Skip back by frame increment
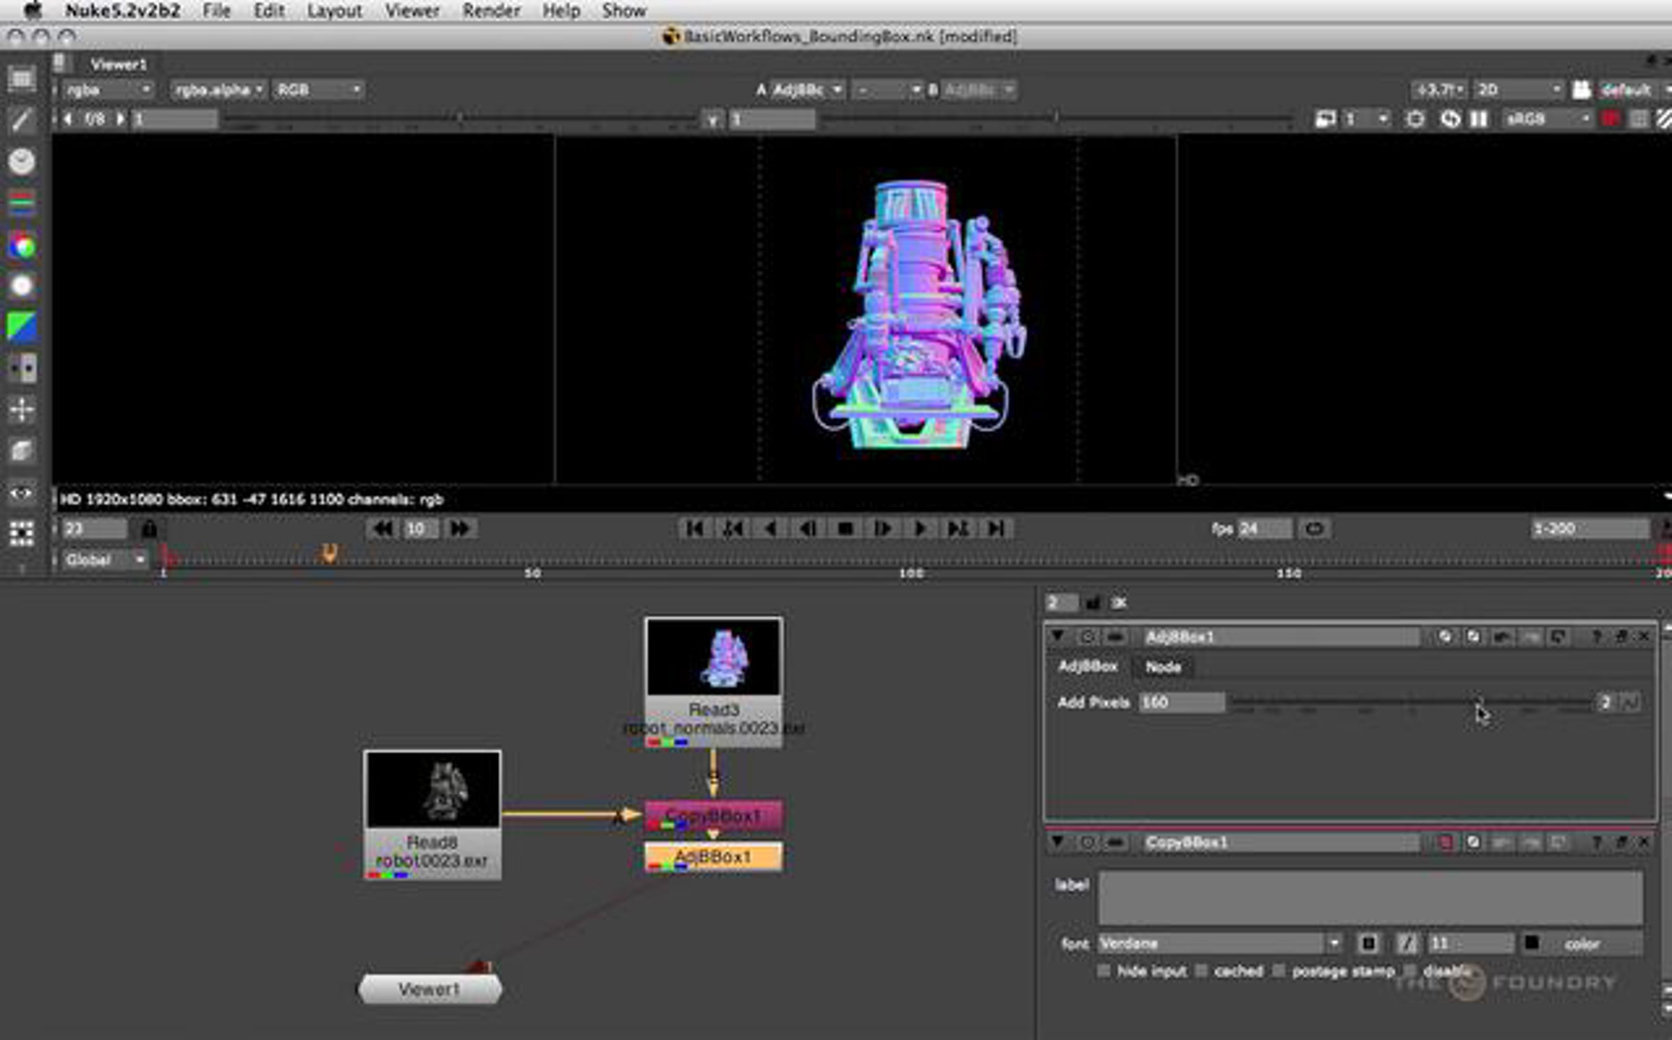Screen dimensions: 1672x1040 (382, 529)
